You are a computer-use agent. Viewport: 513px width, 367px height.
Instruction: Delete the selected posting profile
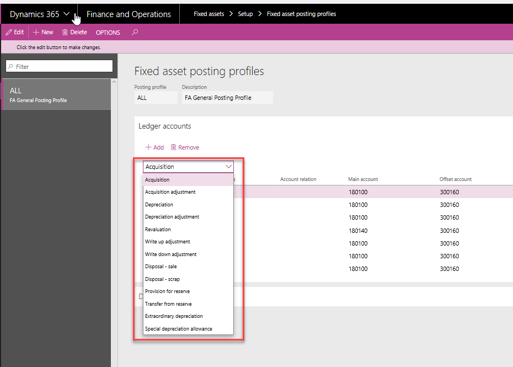tap(74, 32)
